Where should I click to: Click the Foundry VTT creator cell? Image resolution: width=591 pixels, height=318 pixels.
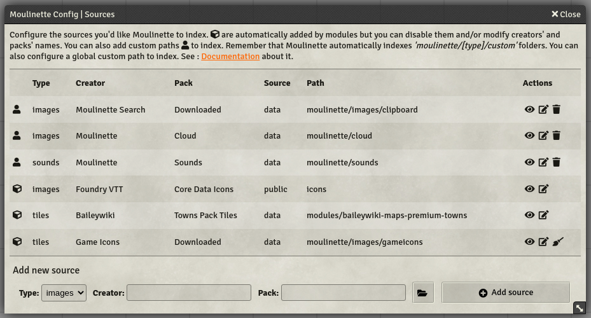99,189
